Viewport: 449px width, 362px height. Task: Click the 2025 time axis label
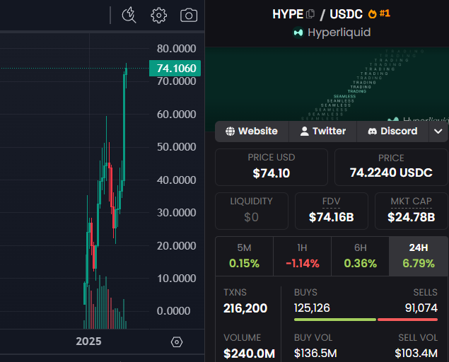(89, 341)
